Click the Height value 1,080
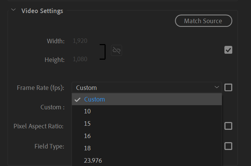This screenshot has width=251, height=166. click(79, 59)
